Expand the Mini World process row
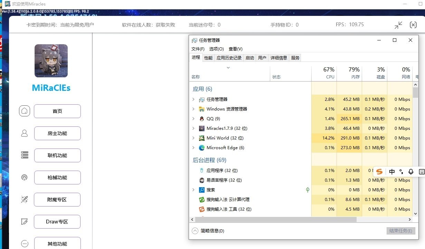This screenshot has width=425, height=249. tap(193, 138)
